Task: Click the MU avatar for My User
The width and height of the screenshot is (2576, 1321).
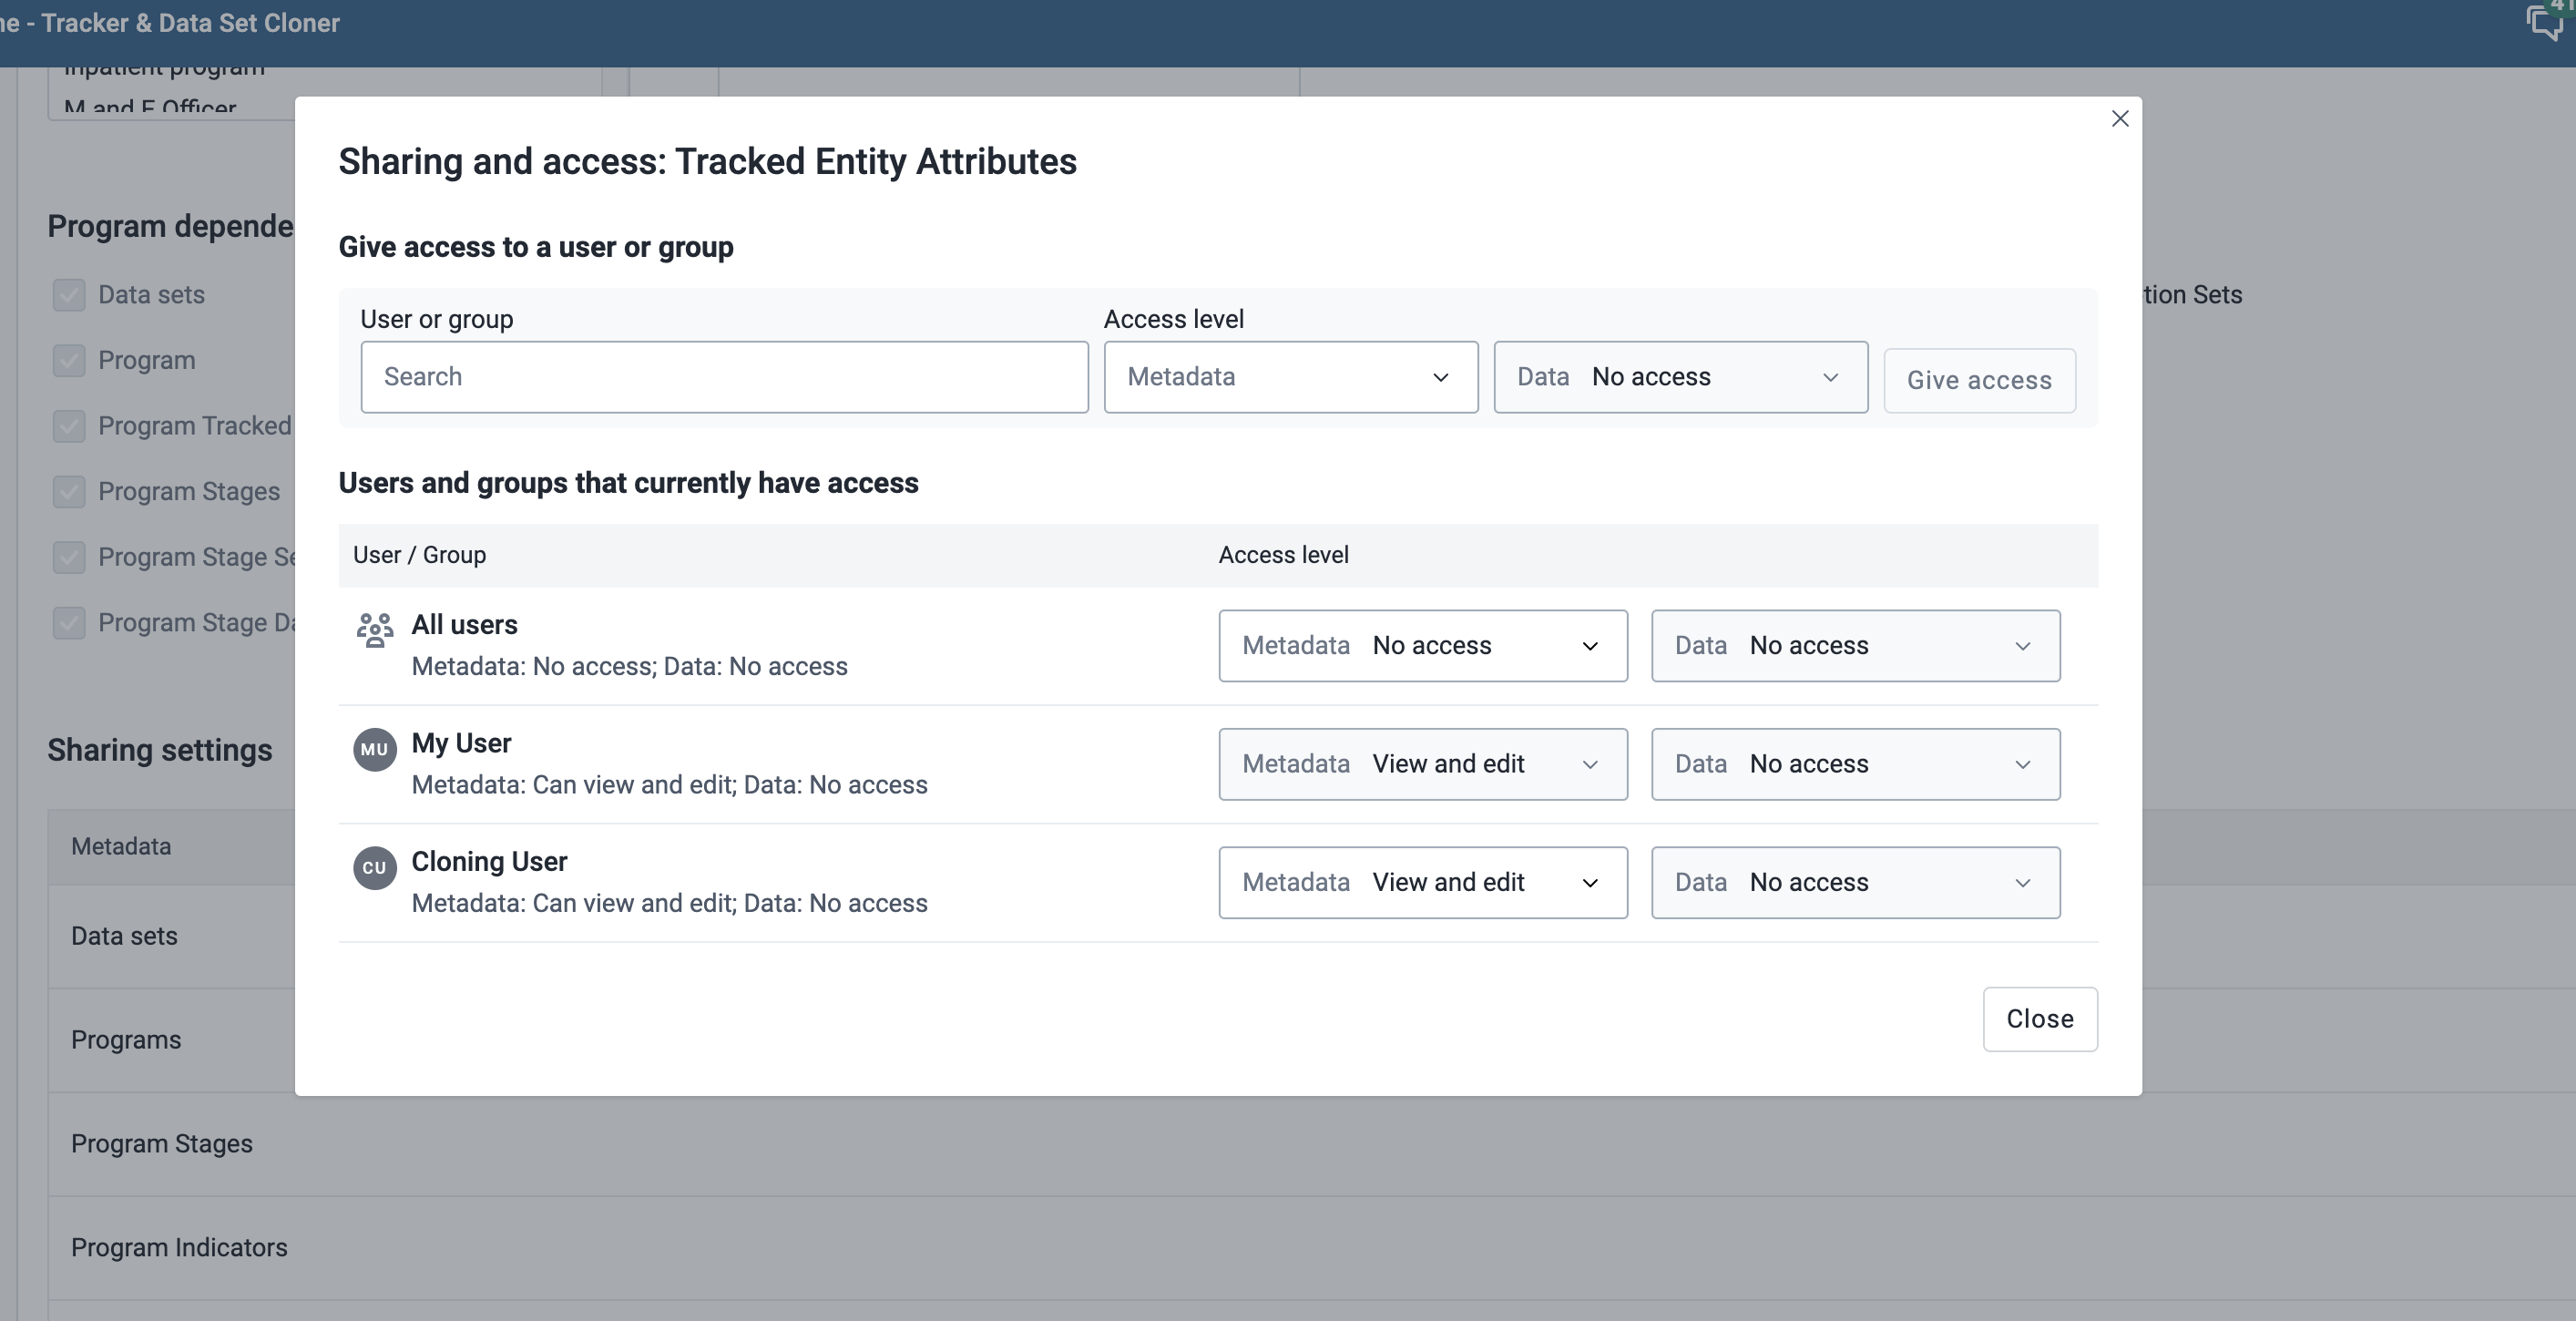Action: pyautogui.click(x=374, y=749)
